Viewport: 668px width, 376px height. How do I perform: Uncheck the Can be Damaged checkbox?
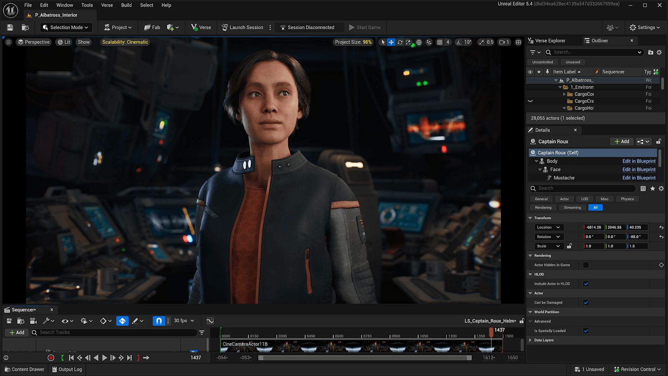coord(586,302)
